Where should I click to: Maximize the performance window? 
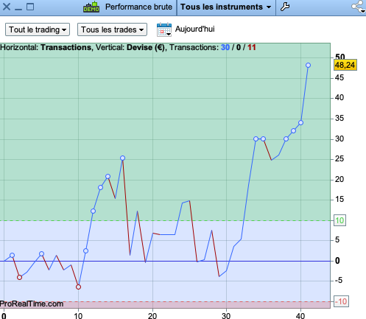[30, 7]
